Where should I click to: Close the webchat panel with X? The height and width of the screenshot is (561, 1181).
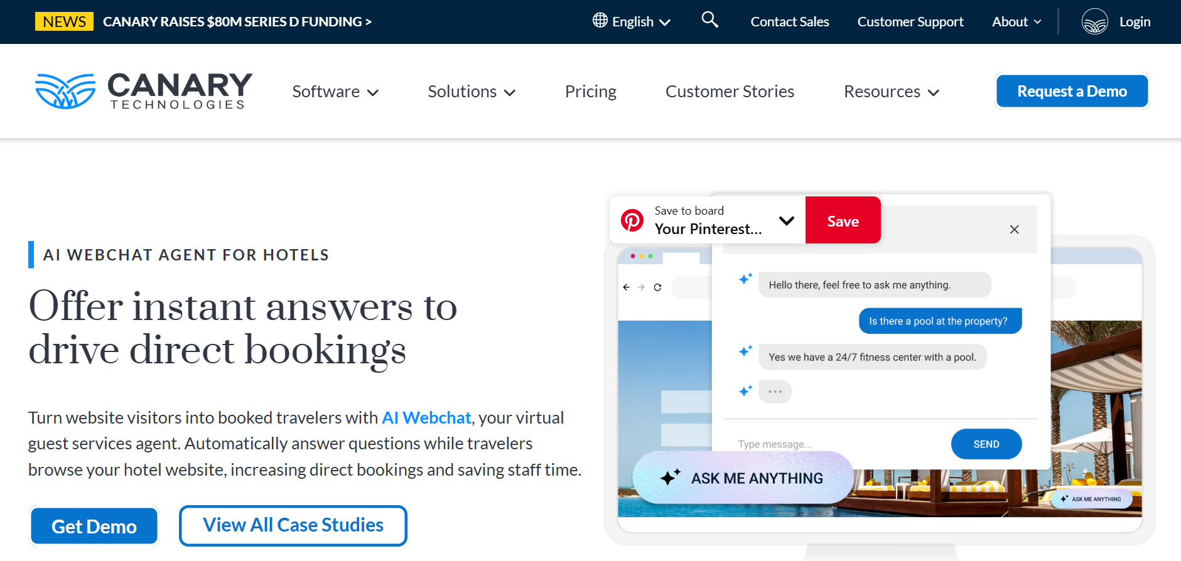click(x=1014, y=230)
